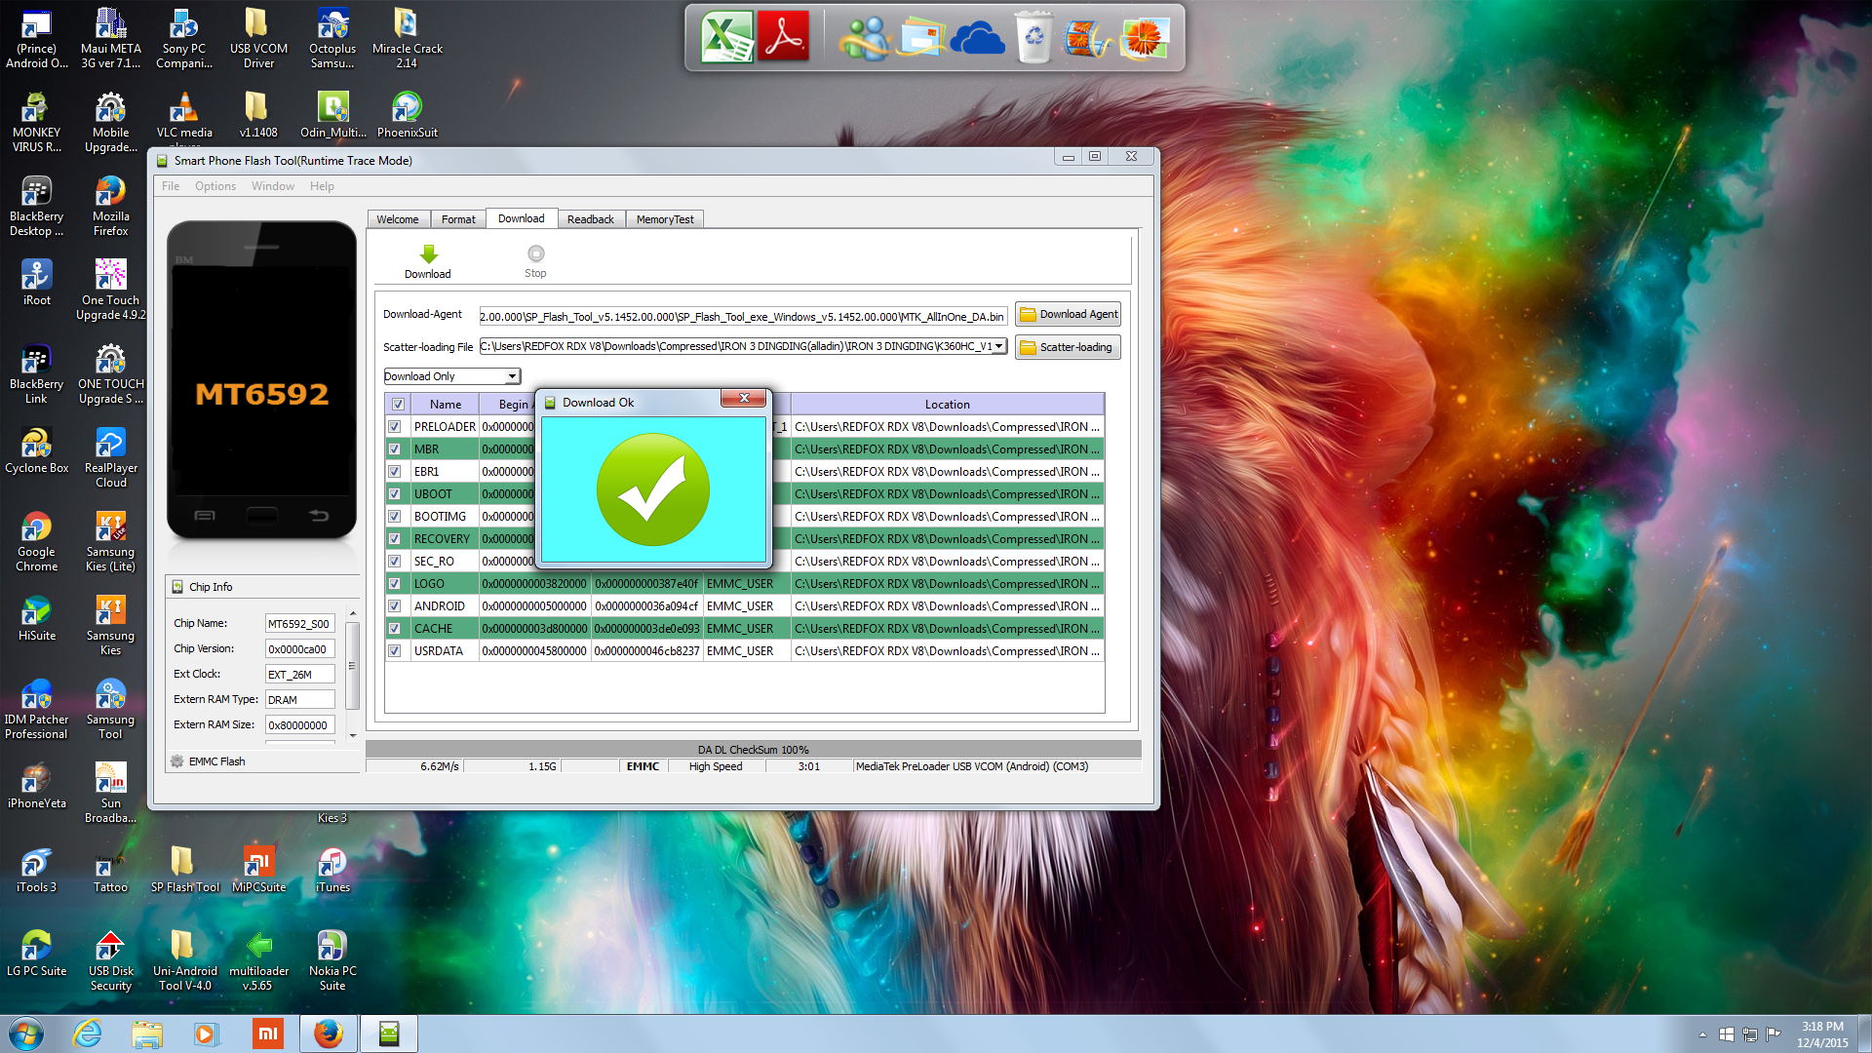Open SP Flash Tool desktop folder
The height and width of the screenshot is (1053, 1872).
click(184, 870)
